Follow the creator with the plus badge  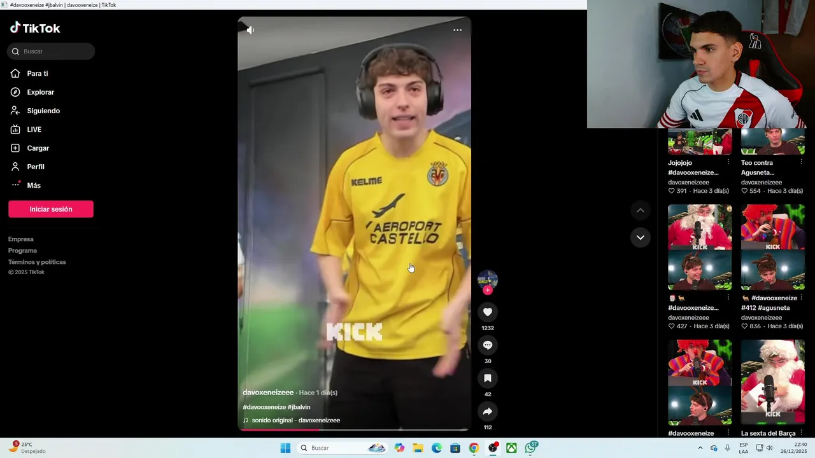488,290
